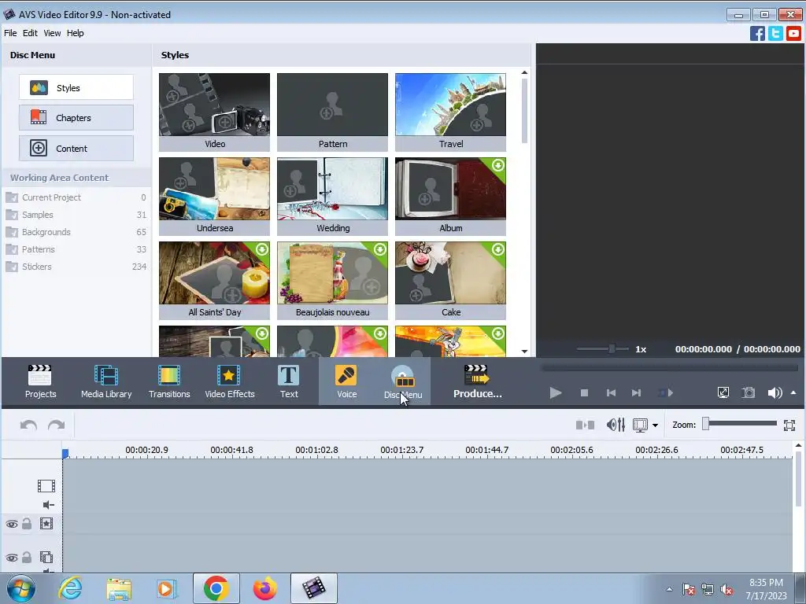Download the All Saints' Day style
This screenshot has height=604, width=806.
point(261,249)
